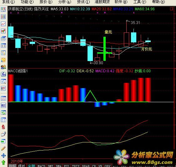Select the pencil drawing tool icon
This screenshot has height=167, width=176.
click(3, 148)
